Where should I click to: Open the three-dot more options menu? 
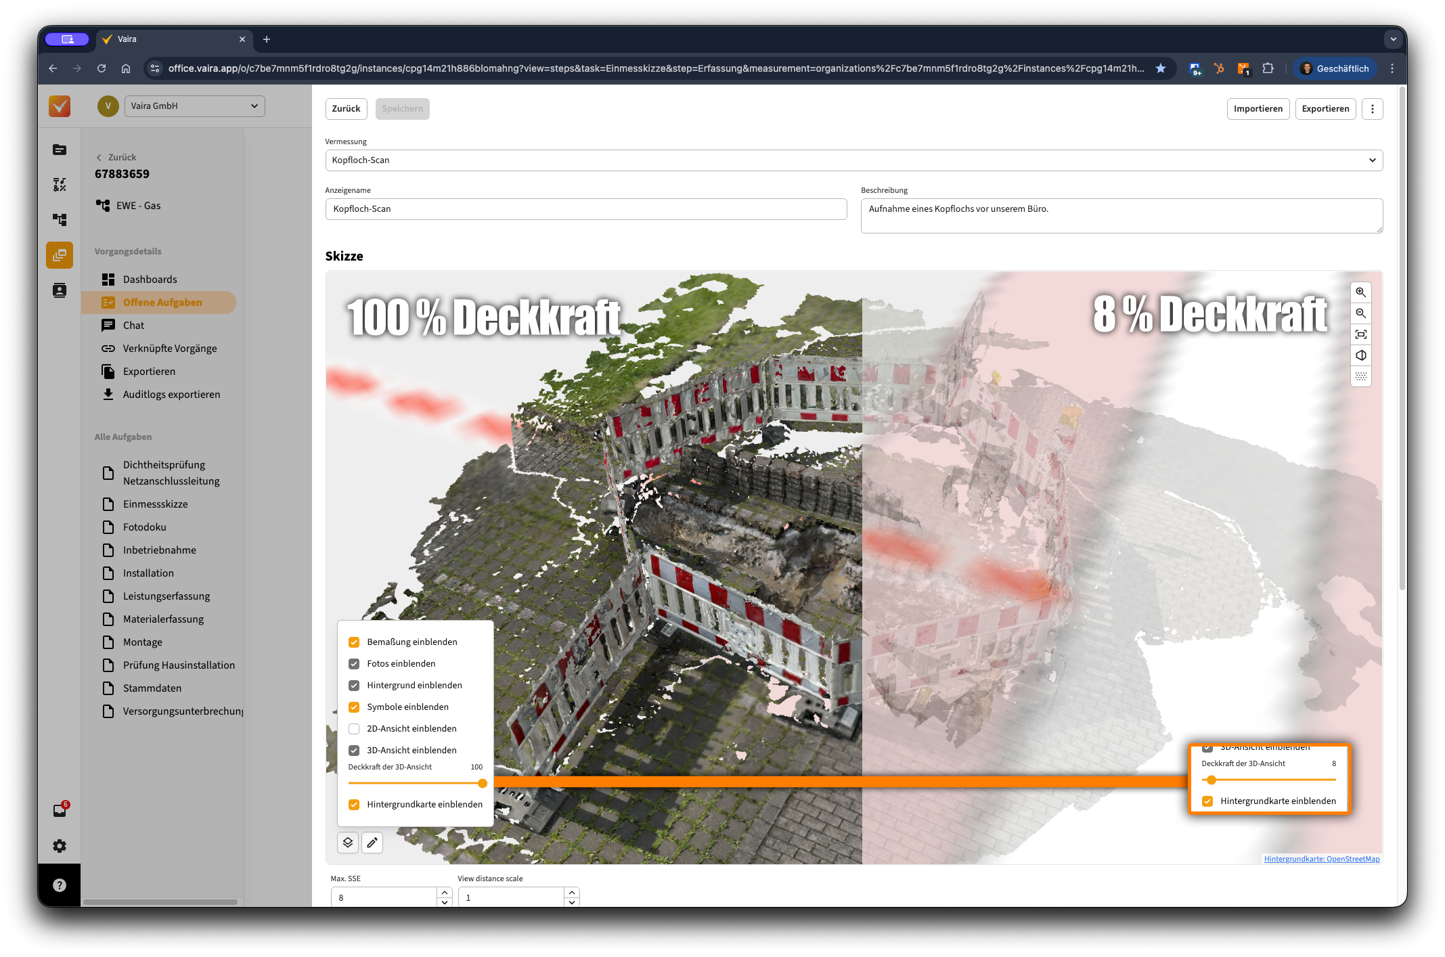tap(1372, 109)
